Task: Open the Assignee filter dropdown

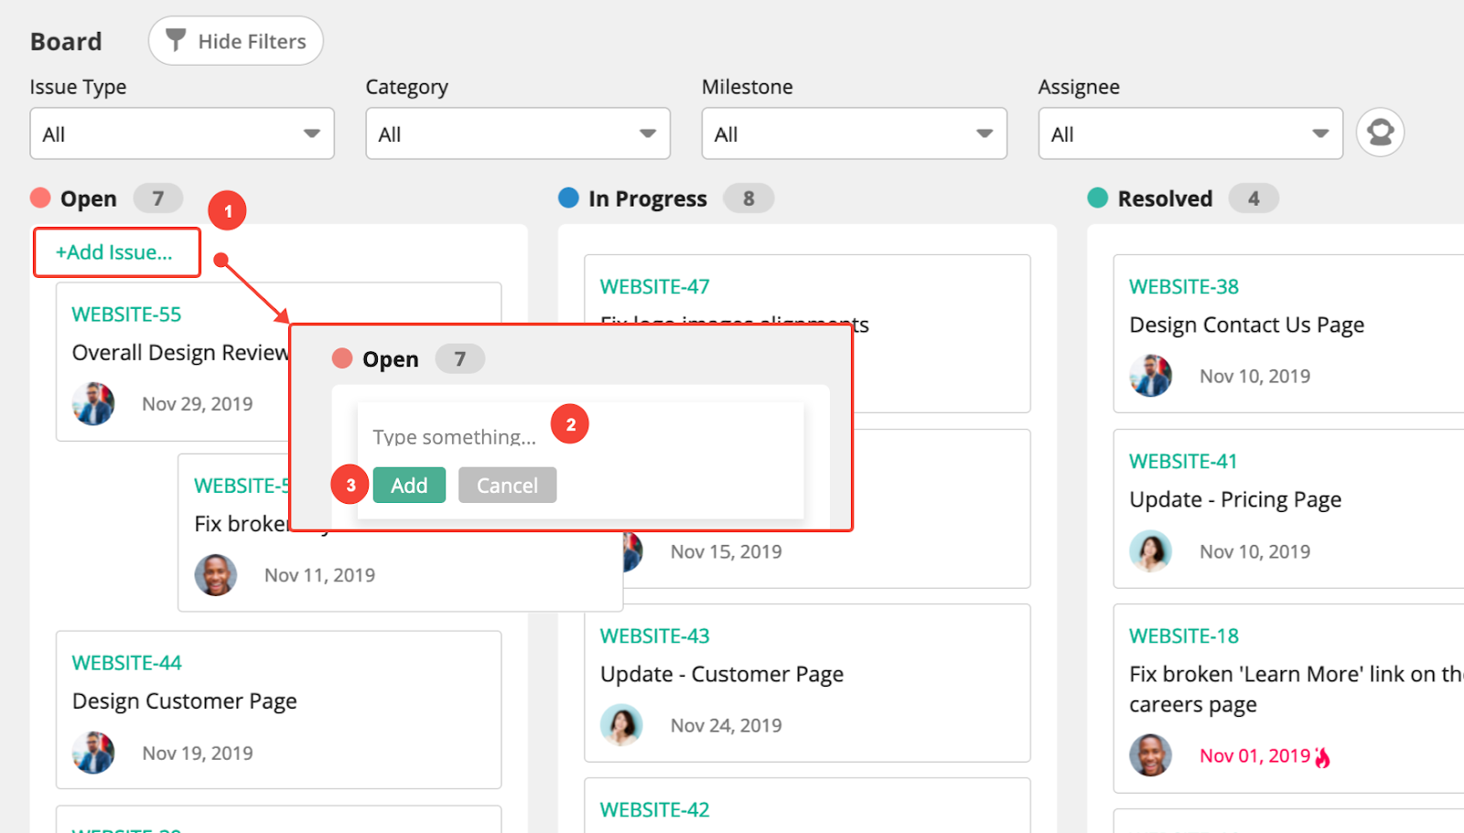Action: [1189, 133]
